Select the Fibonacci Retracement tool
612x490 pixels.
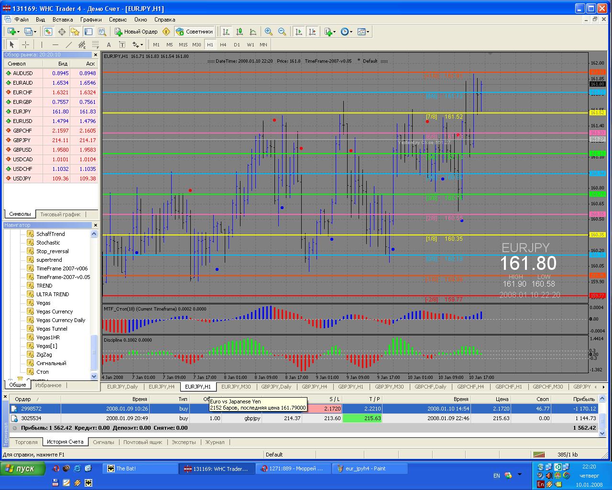95,45
